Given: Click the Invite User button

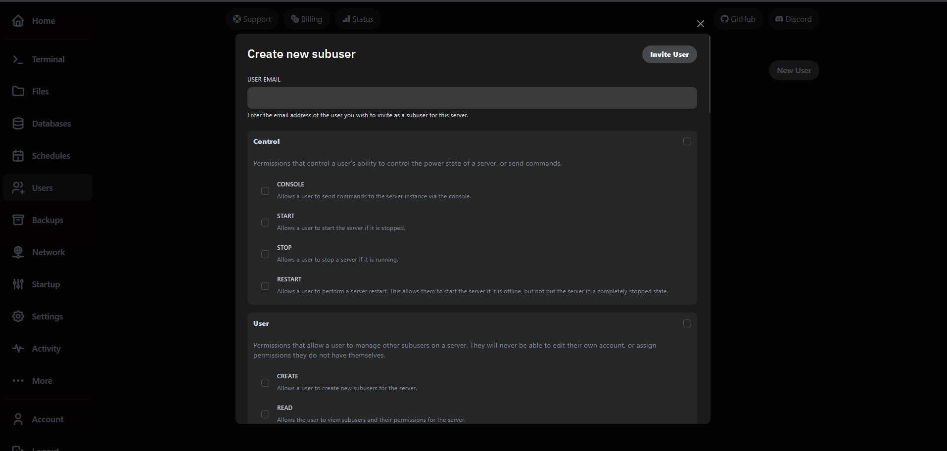Looking at the screenshot, I should [669, 54].
